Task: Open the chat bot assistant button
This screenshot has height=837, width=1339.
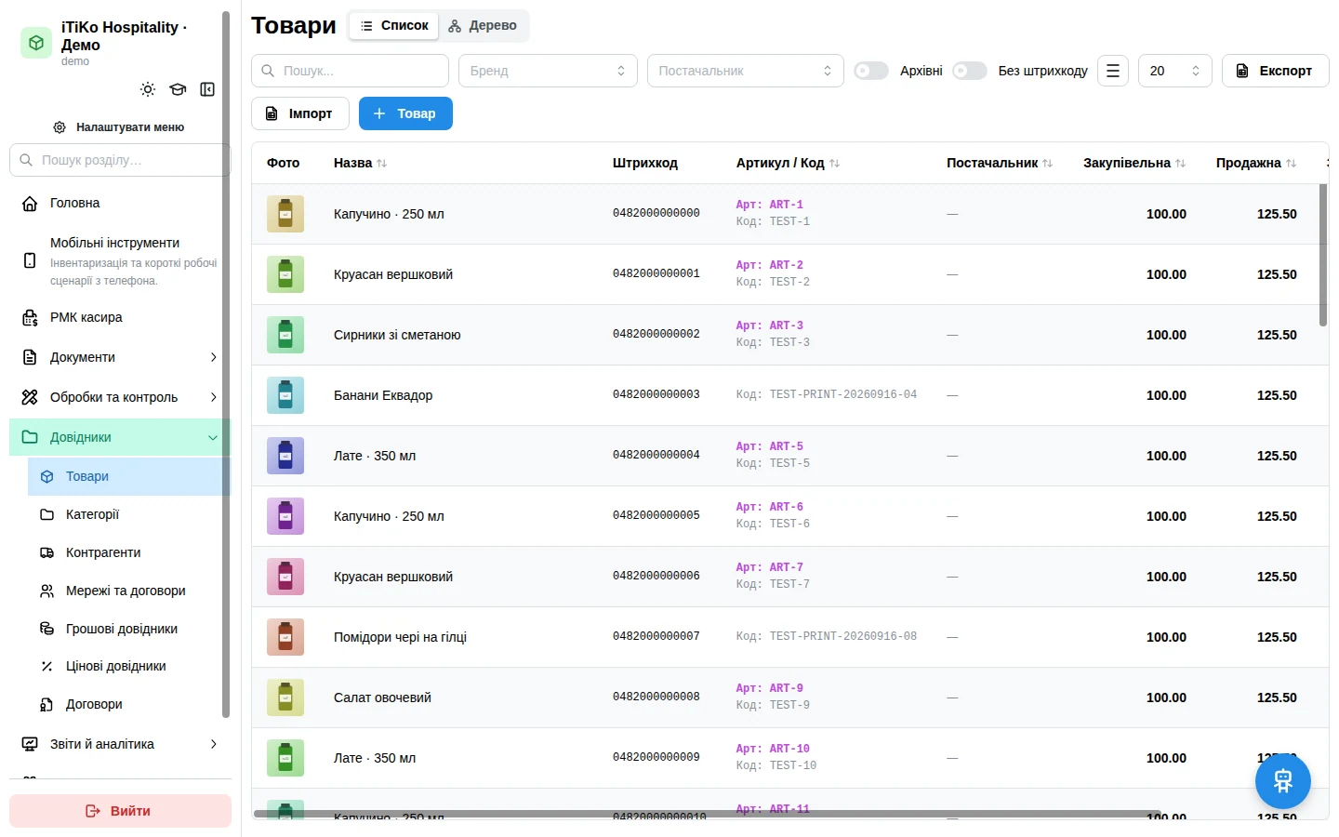Action: (1282, 781)
